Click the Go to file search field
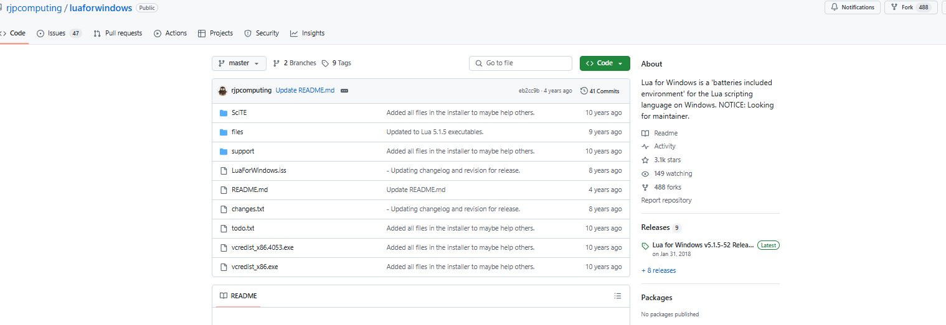The height and width of the screenshot is (325, 946). [521, 63]
